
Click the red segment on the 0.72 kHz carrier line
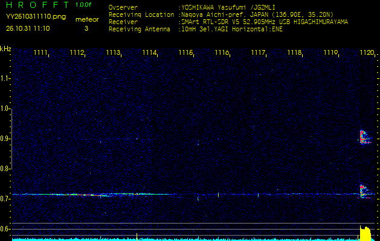click(98, 195)
